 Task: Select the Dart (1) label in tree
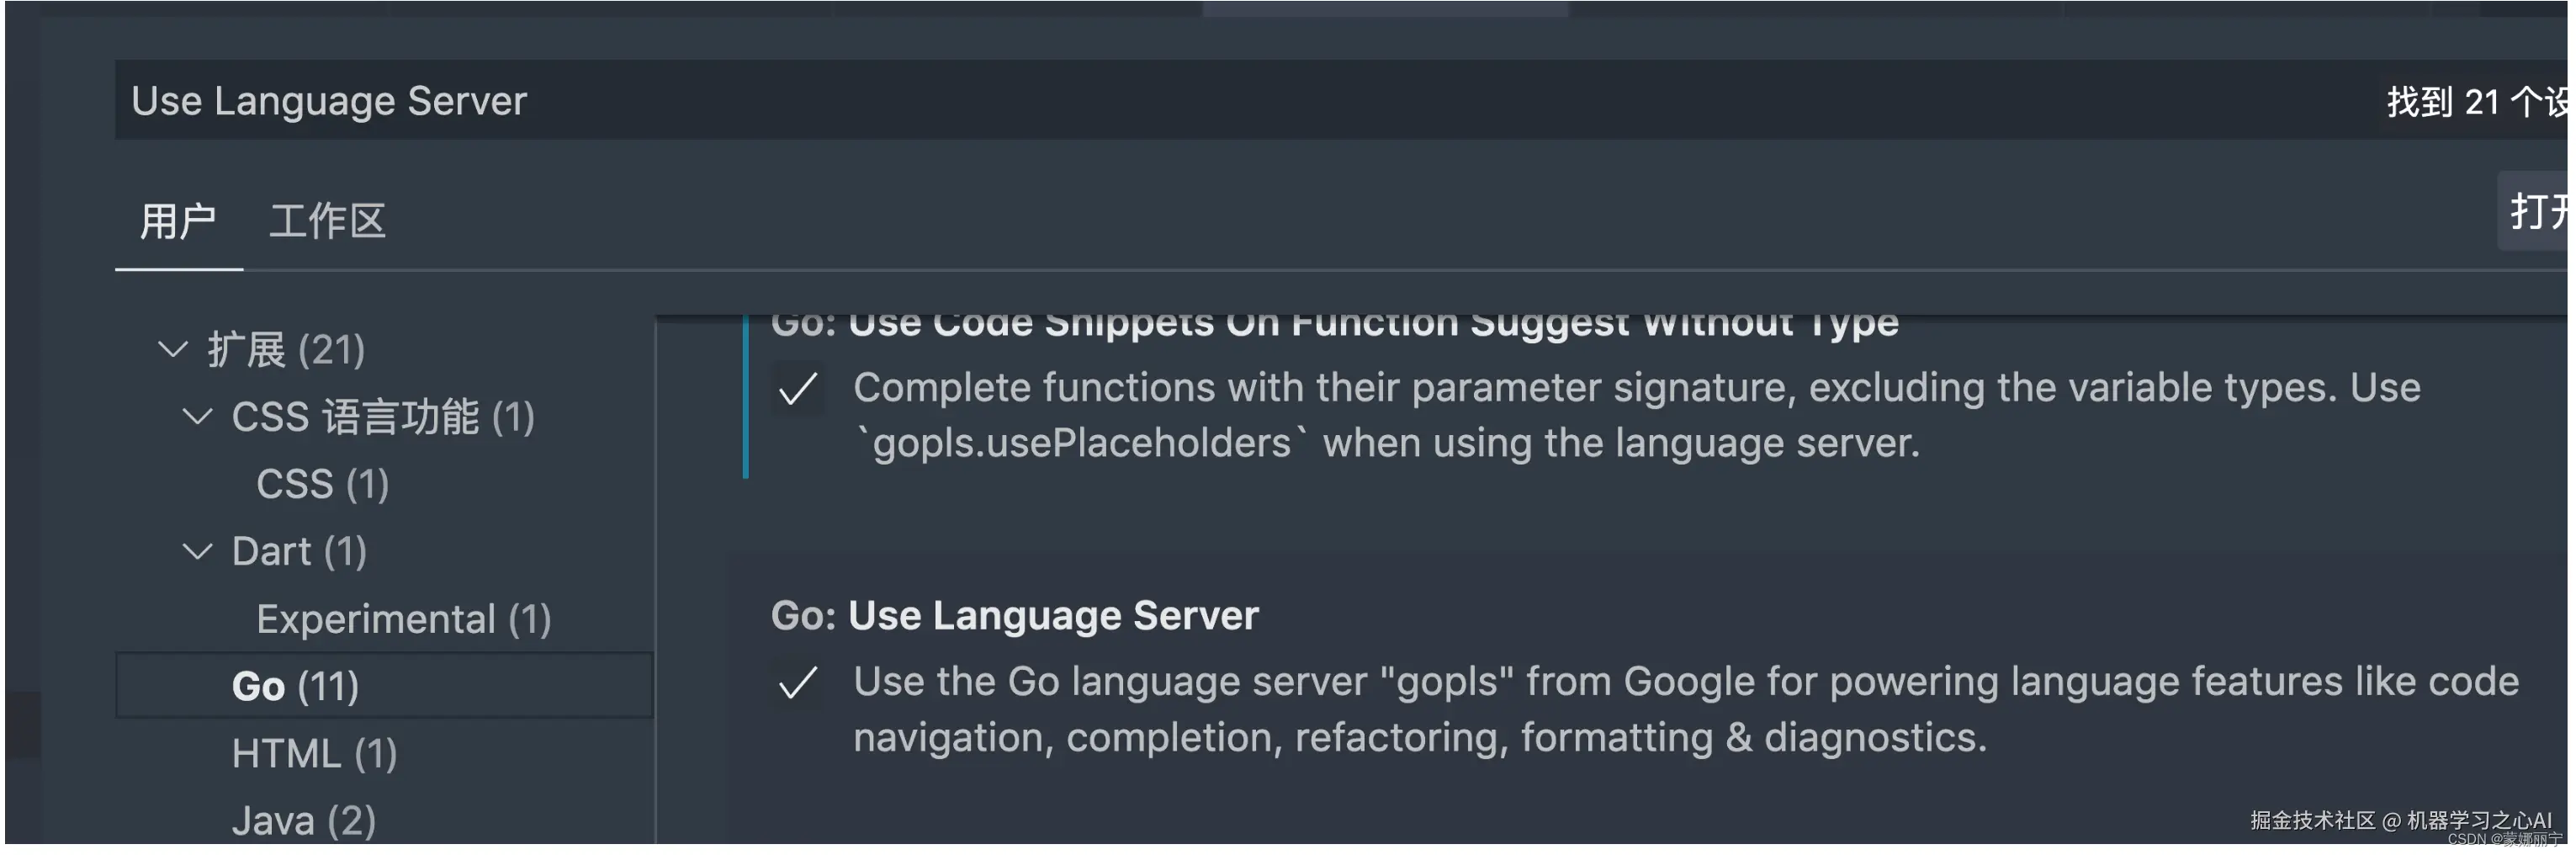[x=299, y=551]
